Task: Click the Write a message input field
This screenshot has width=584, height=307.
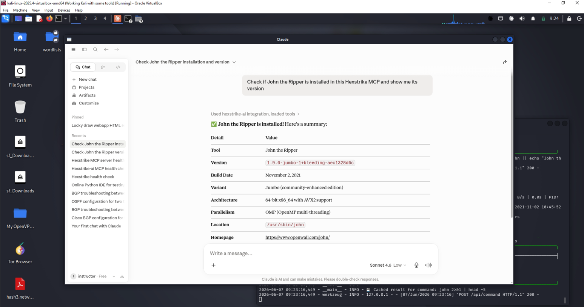Action: [x=321, y=253]
